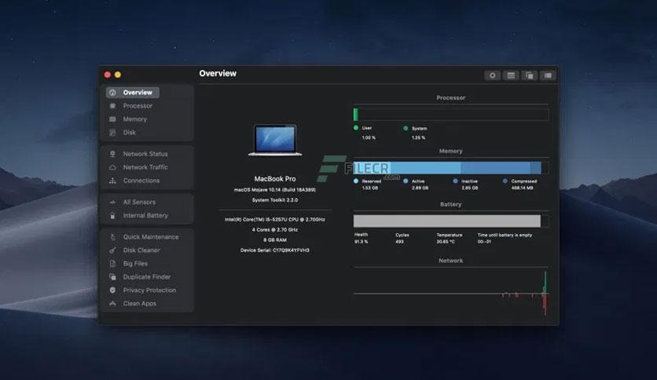Click the Active memory legend dot
Viewport: 657px width, 380px height.
coord(406,181)
